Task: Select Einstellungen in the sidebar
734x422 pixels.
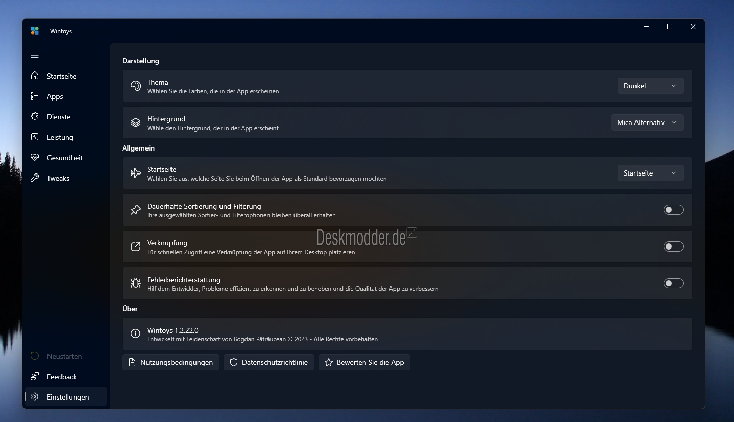Action: 66,396
